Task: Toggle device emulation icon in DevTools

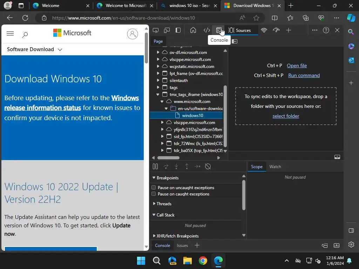Action: click(167, 30)
